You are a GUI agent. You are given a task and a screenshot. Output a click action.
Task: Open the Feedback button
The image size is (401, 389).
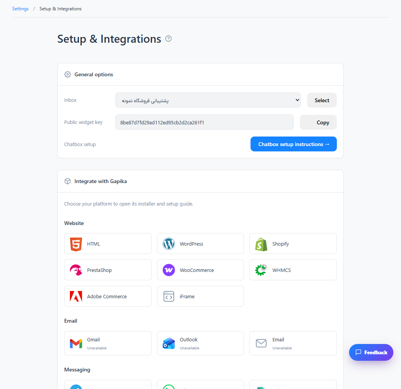pos(371,352)
